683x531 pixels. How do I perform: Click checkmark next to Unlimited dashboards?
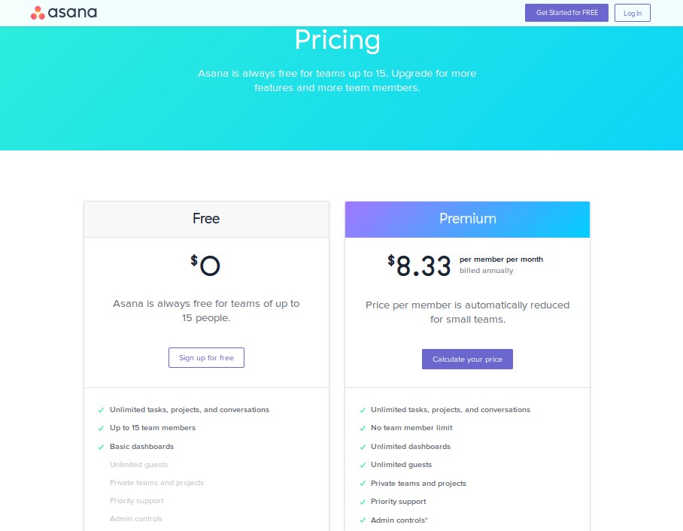(362, 447)
